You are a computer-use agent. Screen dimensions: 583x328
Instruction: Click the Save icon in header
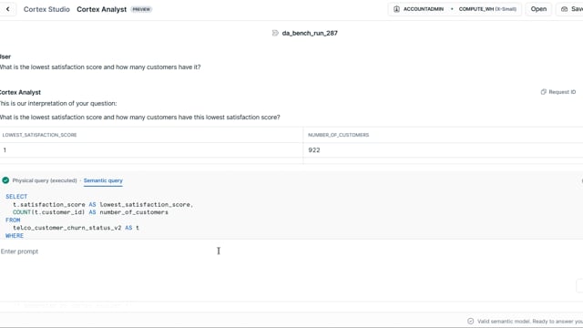click(564, 9)
